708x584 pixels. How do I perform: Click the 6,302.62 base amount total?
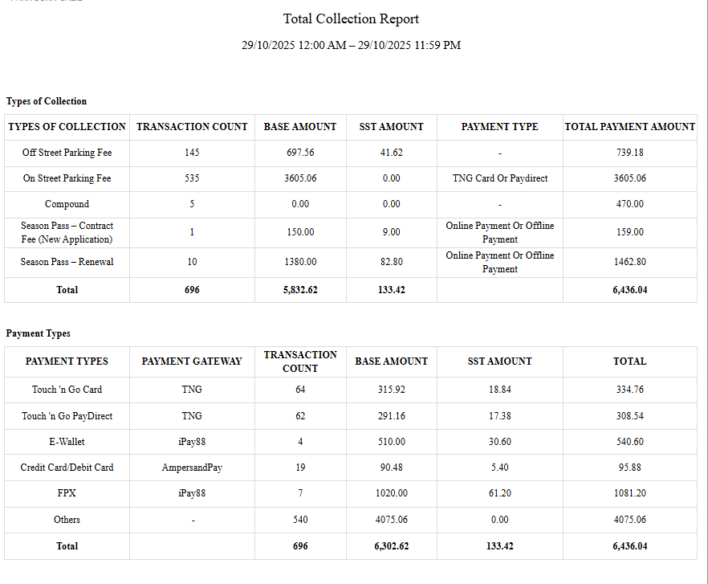pos(391,546)
